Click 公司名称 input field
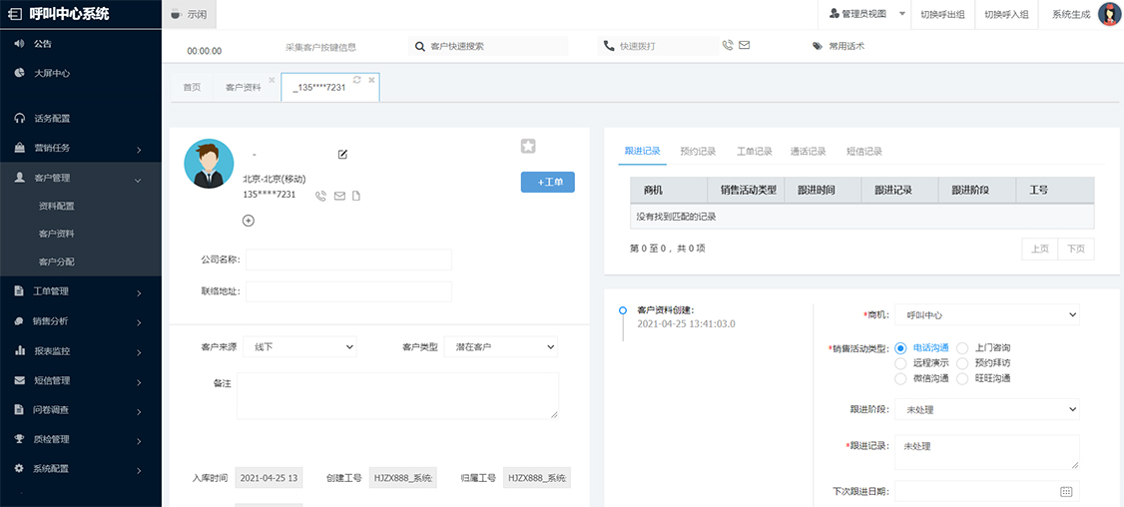Screen dimensions: 1124x507 pos(349,259)
